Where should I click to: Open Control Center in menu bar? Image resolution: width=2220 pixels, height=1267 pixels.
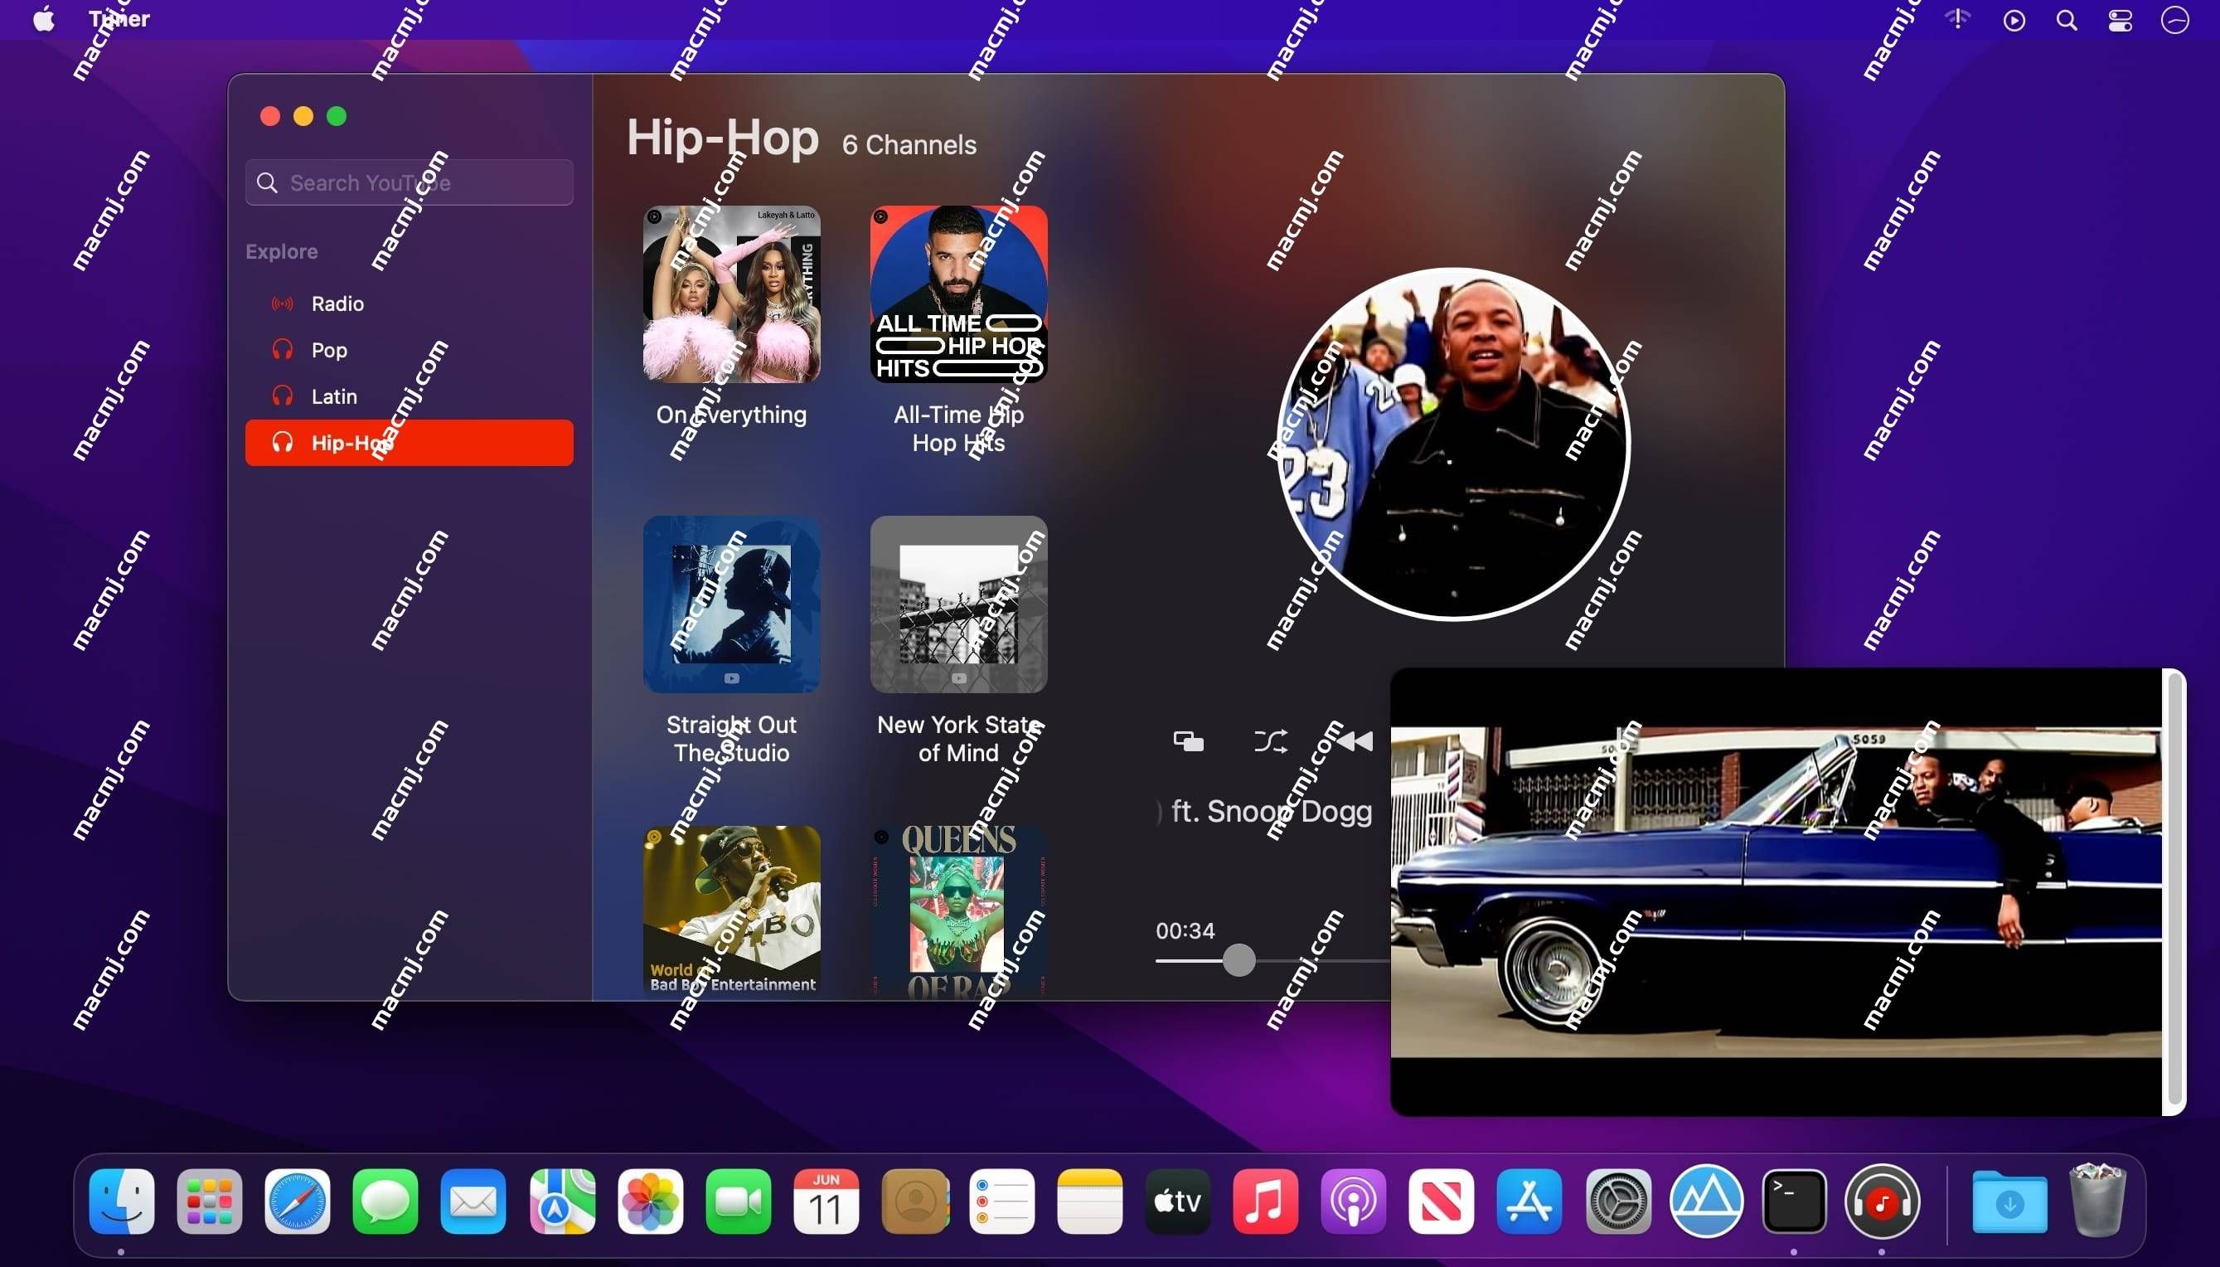coord(2121,20)
